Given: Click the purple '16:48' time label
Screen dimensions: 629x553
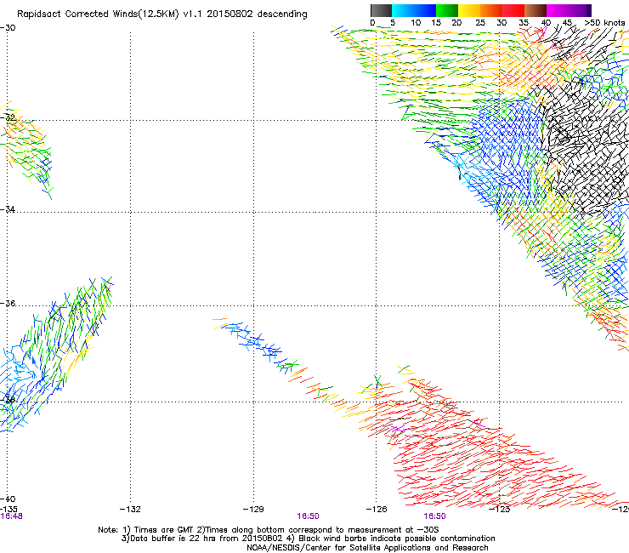Looking at the screenshot, I should (x=11, y=516).
